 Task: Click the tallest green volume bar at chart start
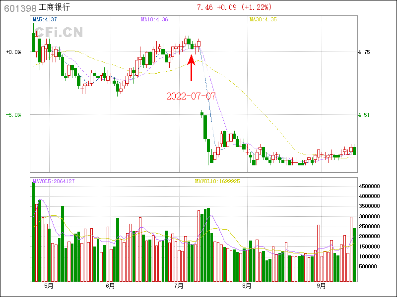click(33, 232)
